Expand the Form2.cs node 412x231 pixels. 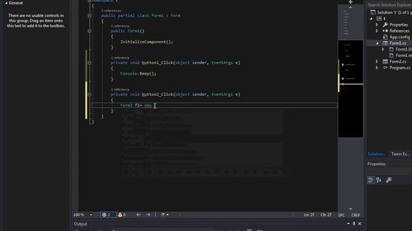(377, 62)
